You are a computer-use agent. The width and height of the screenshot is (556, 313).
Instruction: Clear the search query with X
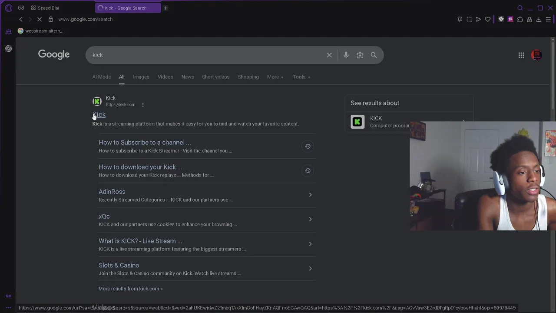[329, 55]
